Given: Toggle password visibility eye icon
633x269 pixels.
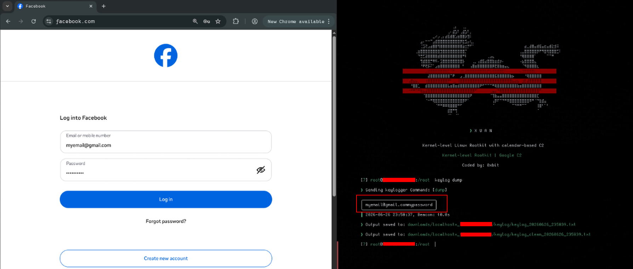Looking at the screenshot, I should 261,170.
